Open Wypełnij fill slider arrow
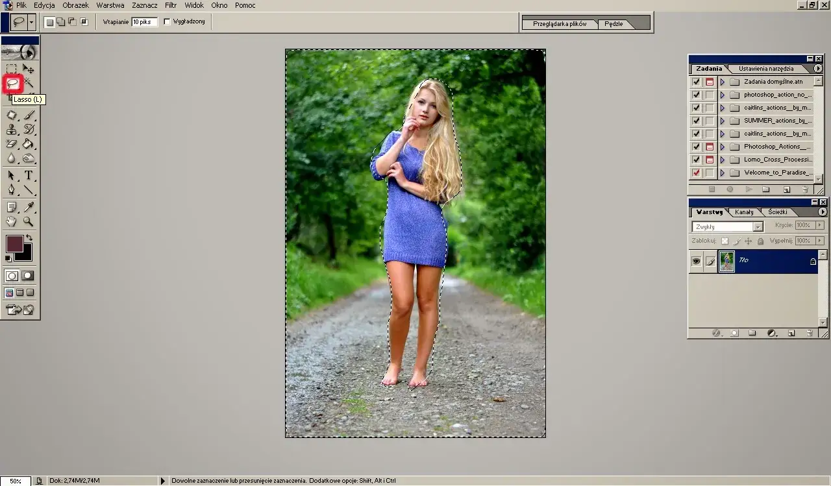This screenshot has height=486, width=831. [819, 241]
